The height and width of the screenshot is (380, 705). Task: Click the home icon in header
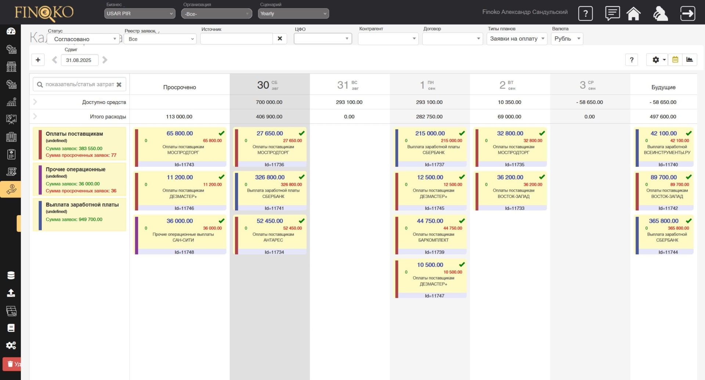click(633, 14)
